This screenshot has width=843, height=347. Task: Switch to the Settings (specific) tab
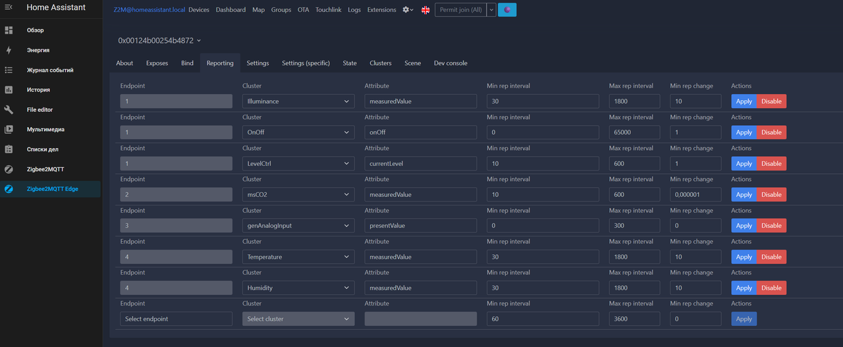306,63
